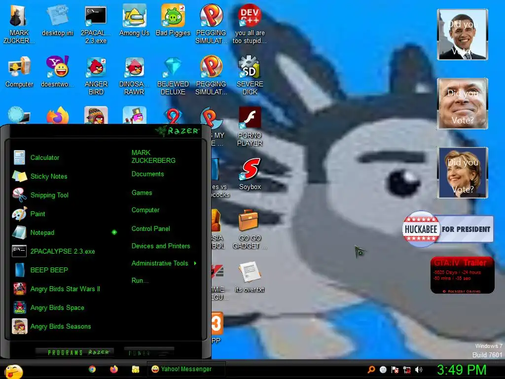
Task: Click the POWER button in Start menu
Action: tap(149, 352)
